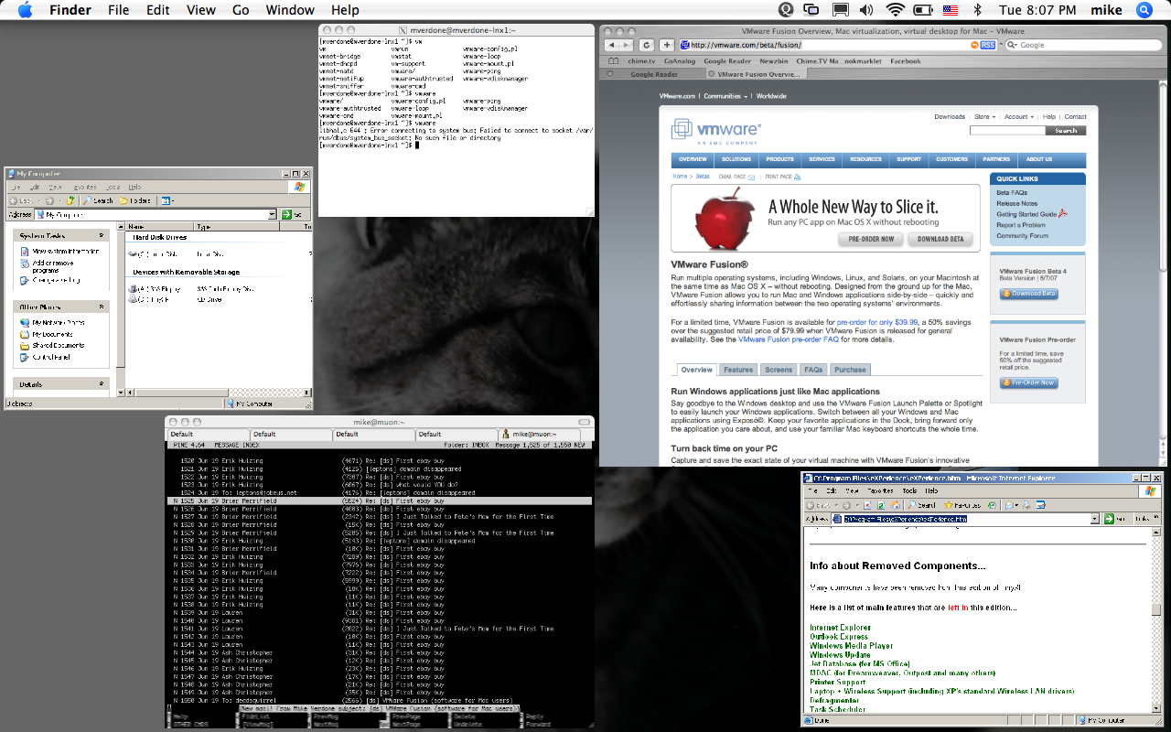Viewport: 1171px width, 732px height.
Task: Click the Safari reload page button
Action: [647, 45]
